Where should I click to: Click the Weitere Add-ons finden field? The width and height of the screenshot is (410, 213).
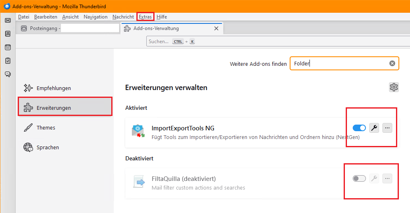click(x=344, y=63)
